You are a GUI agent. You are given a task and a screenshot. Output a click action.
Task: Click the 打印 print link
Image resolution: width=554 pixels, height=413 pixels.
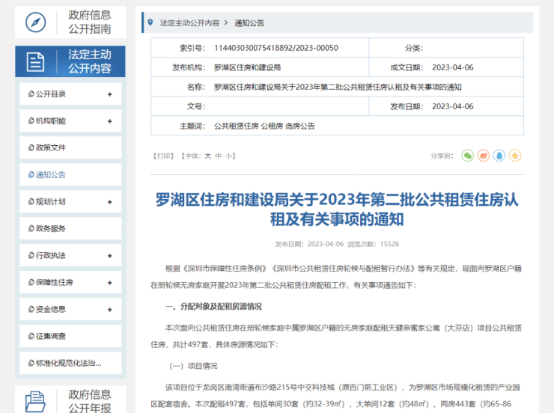(162, 156)
